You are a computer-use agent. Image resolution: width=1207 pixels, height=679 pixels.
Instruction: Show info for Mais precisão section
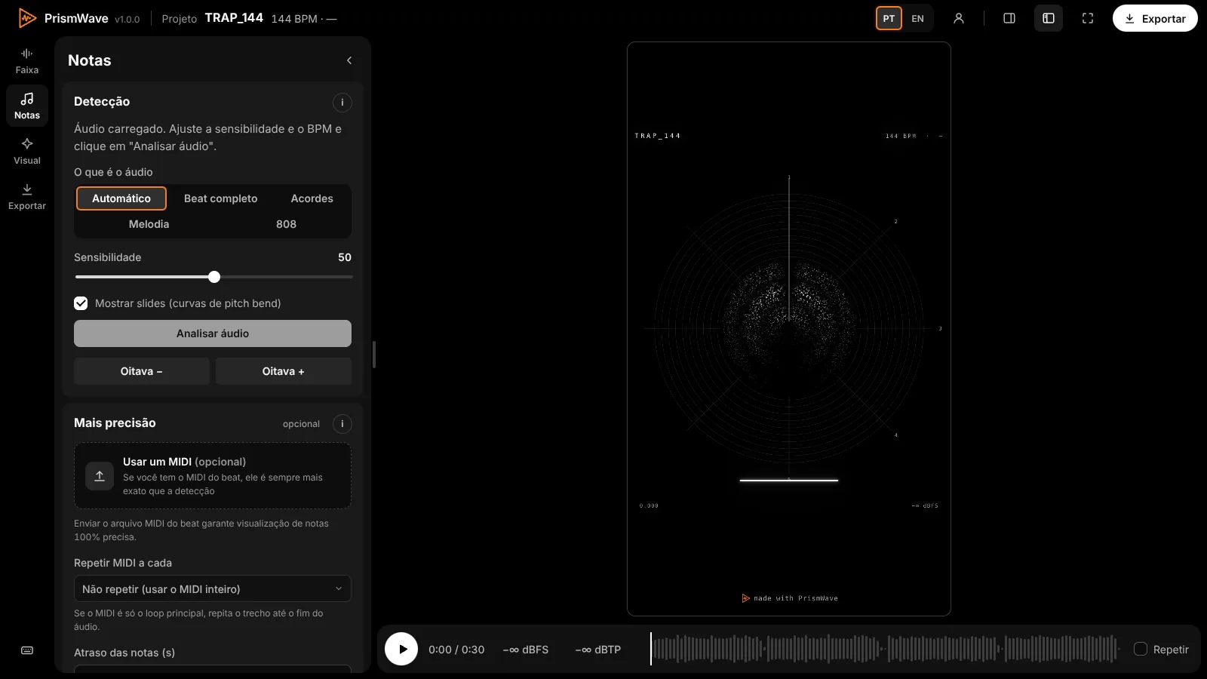(x=342, y=423)
